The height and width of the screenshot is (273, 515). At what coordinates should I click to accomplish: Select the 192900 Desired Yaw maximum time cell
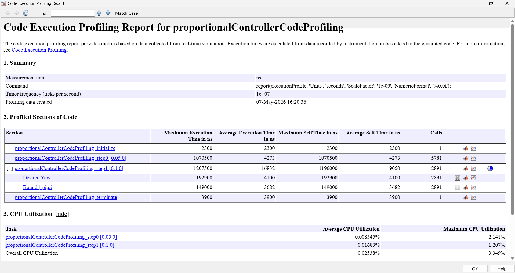pos(204,178)
